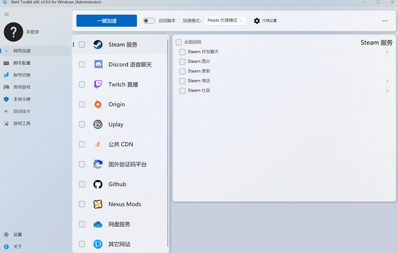Maximize the Watt Toolkit window
This screenshot has width=398, height=253.
[x=378, y=2]
